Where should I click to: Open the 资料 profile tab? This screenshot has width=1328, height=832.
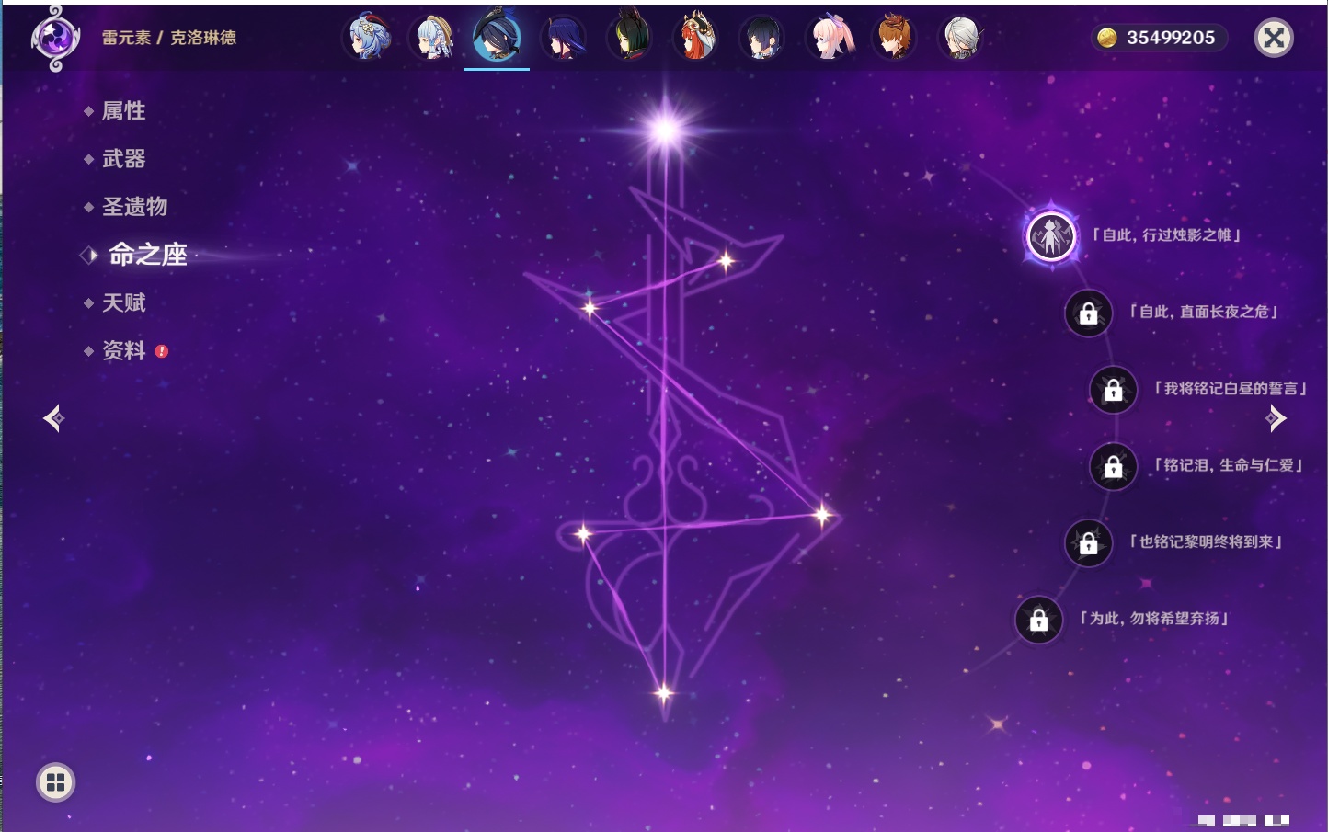pos(123,350)
